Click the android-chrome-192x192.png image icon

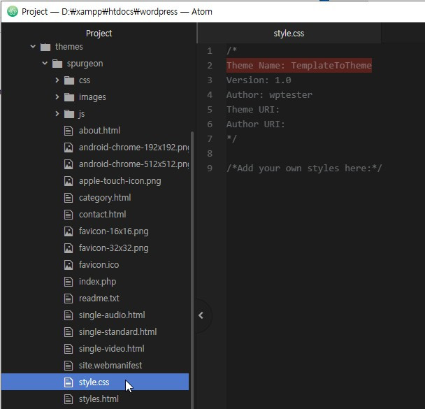(x=69, y=148)
